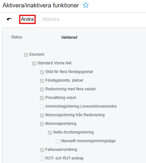146x163 pixels.
Task: Toggle Netto-/bruttoregistrering checkbox
Action: (50, 133)
